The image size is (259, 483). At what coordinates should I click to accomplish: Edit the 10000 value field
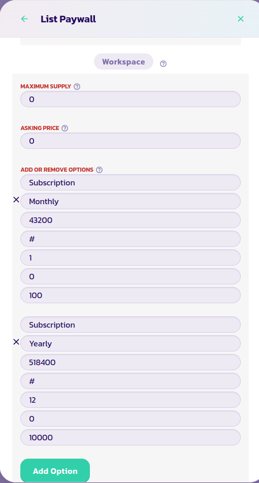(x=131, y=437)
